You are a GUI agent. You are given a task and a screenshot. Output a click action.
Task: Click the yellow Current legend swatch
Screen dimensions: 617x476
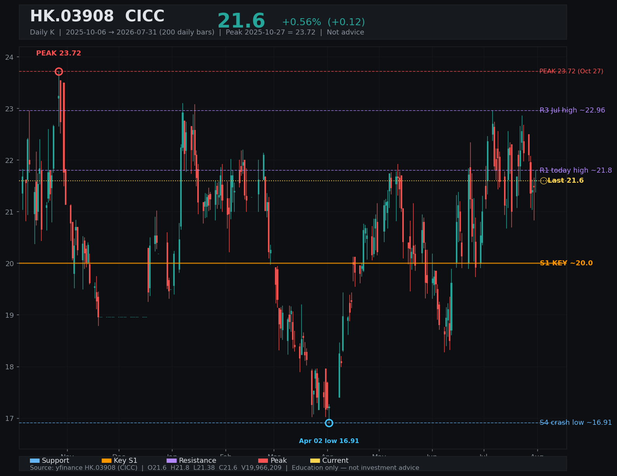(315, 460)
